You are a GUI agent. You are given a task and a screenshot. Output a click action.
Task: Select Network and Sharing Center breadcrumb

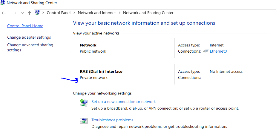point(148,13)
